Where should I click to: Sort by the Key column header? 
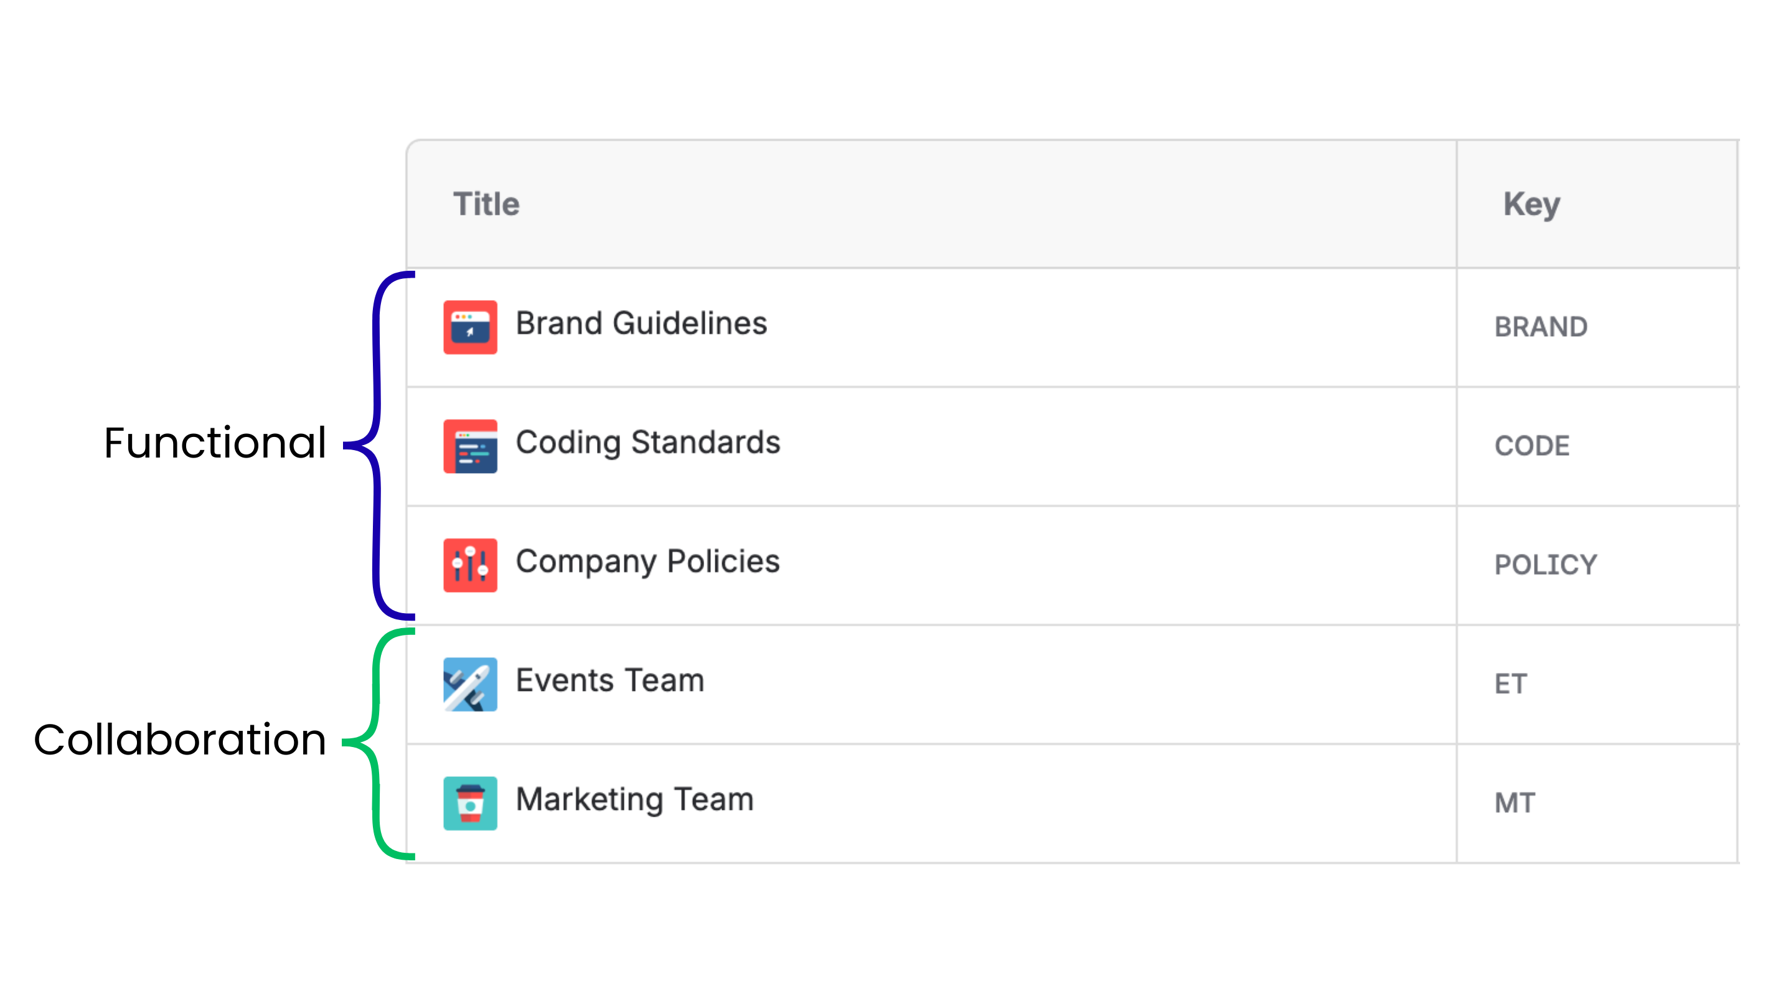coord(1531,205)
